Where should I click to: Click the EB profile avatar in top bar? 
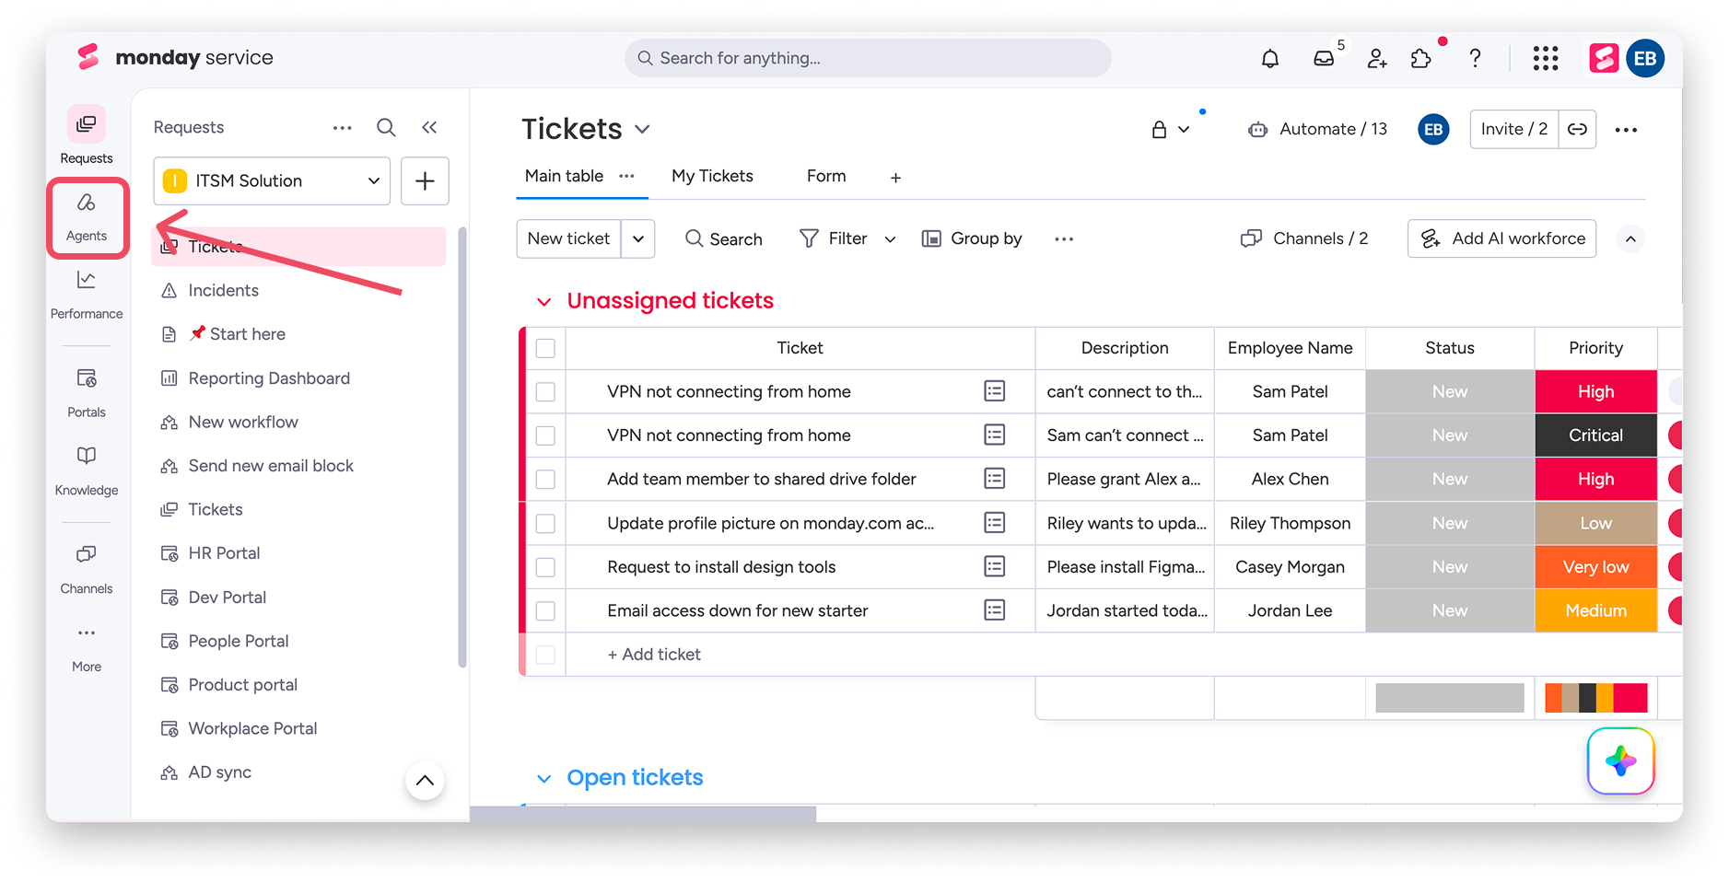tap(1645, 59)
